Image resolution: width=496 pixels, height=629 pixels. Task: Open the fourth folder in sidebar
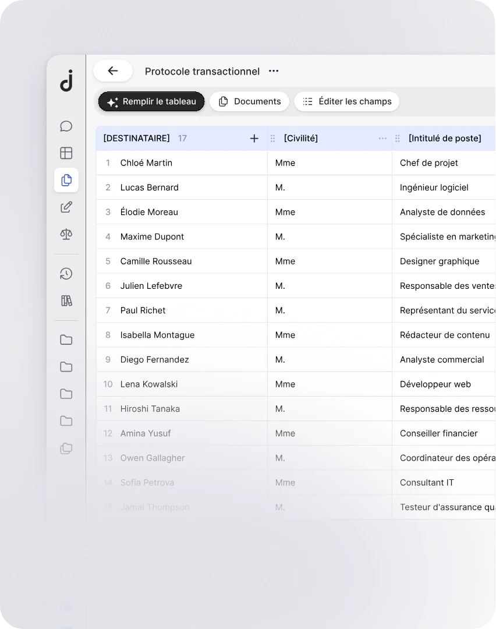tap(66, 421)
